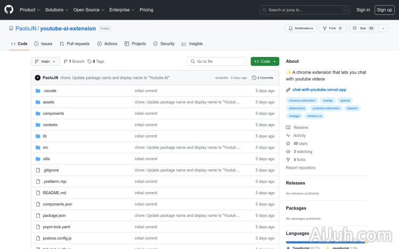The width and height of the screenshot is (399, 249).
Task: Open the star lists dropdown arrow
Action: pos(384,28)
